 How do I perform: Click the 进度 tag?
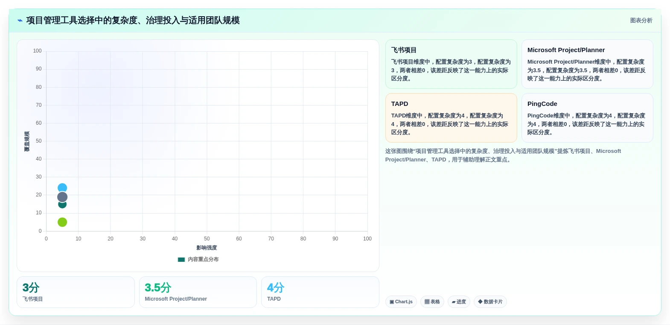pos(459,302)
